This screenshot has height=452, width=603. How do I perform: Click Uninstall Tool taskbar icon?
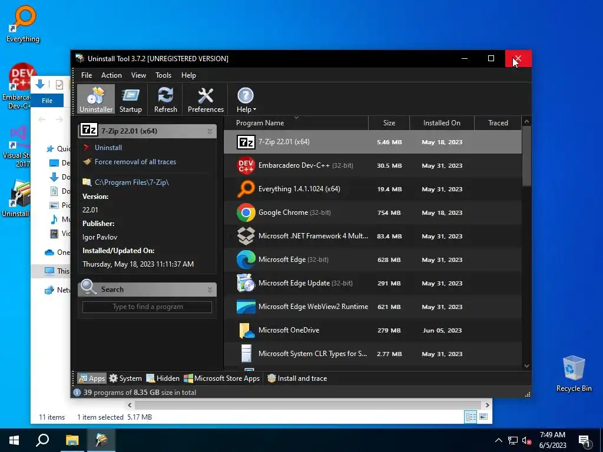pos(101,440)
